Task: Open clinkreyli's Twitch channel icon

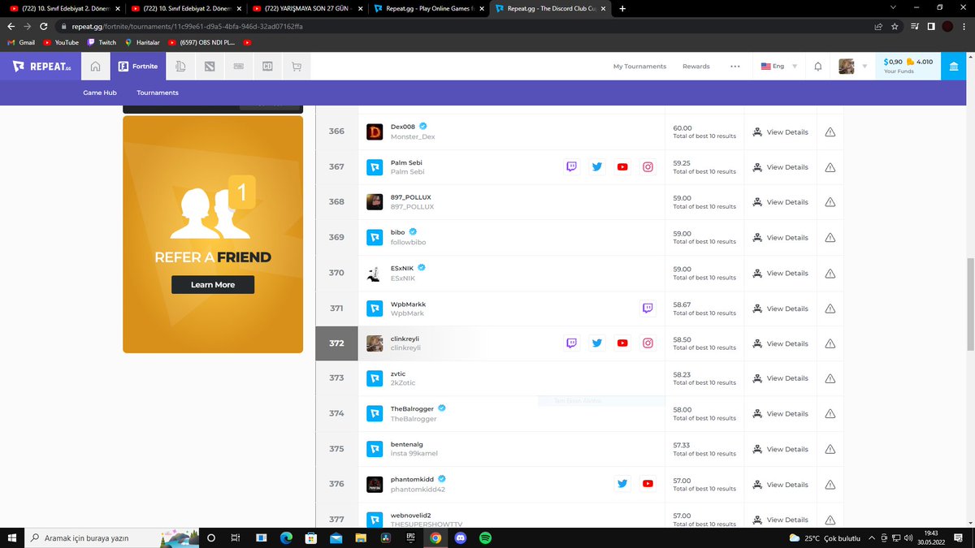Action: (x=571, y=343)
